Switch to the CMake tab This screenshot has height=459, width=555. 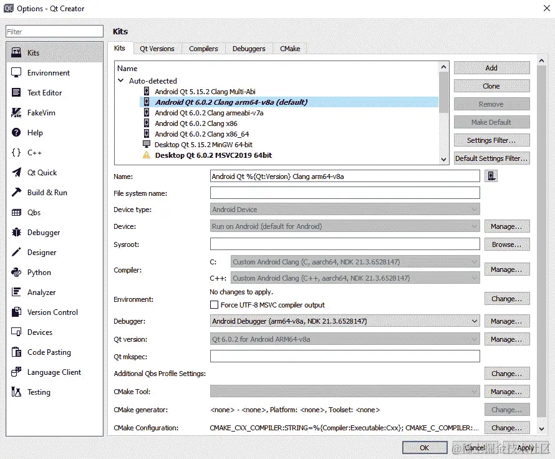[x=290, y=49]
